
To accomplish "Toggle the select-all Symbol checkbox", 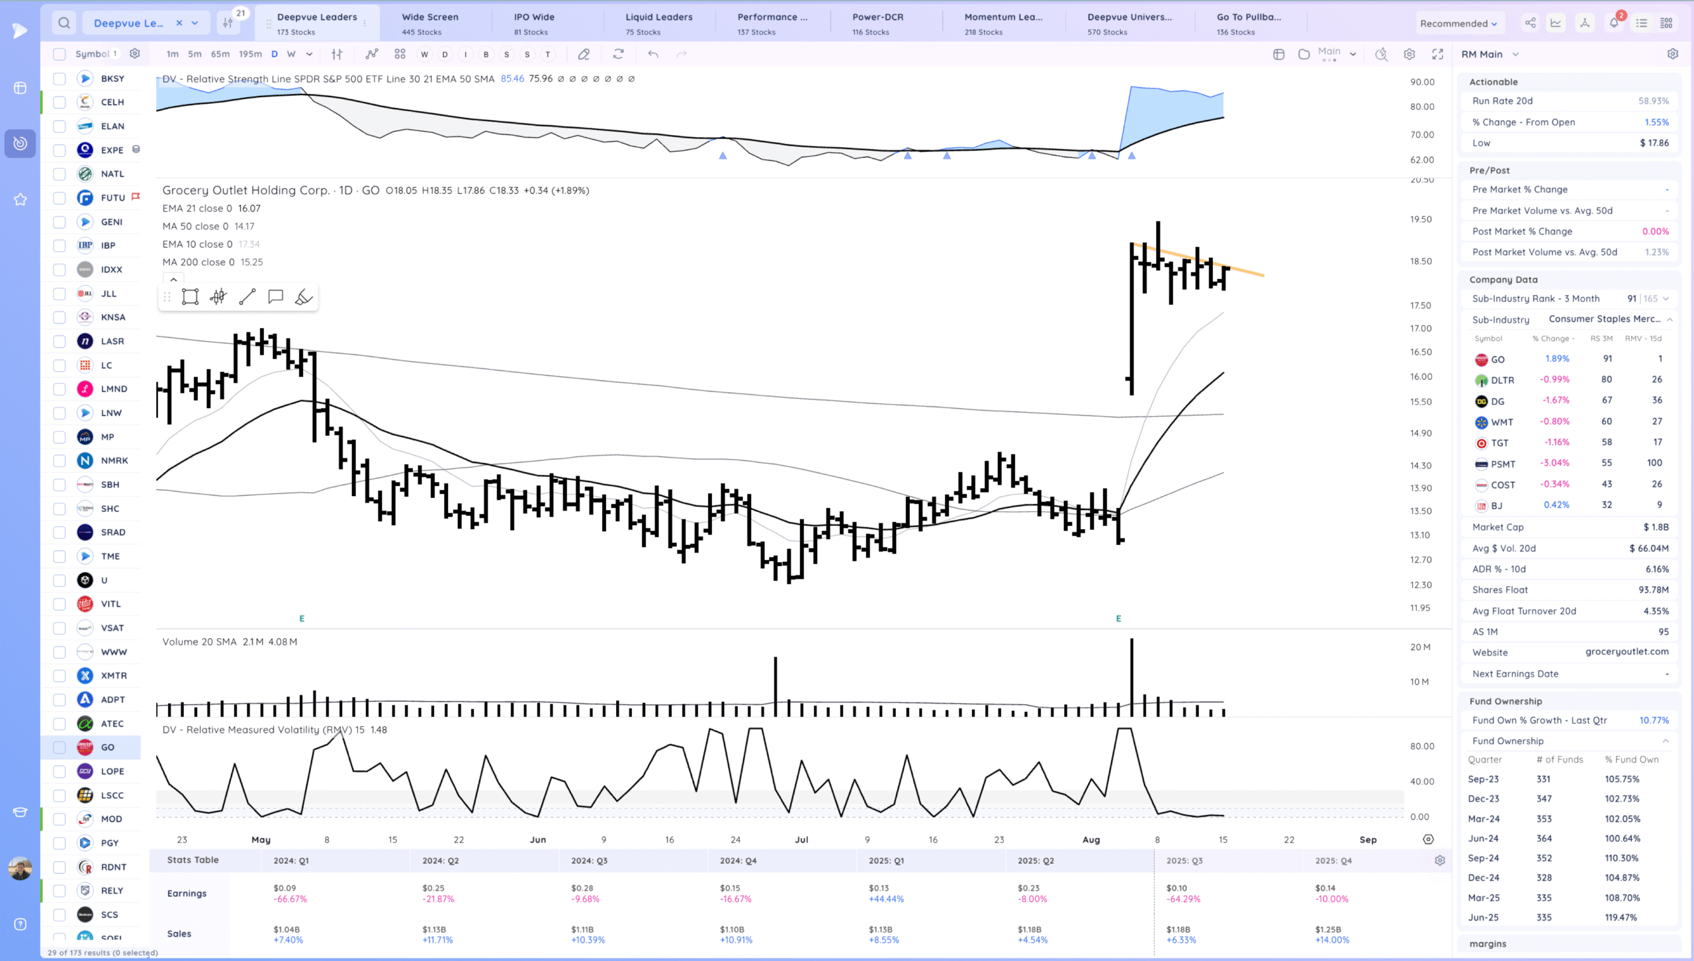I will tap(60, 54).
